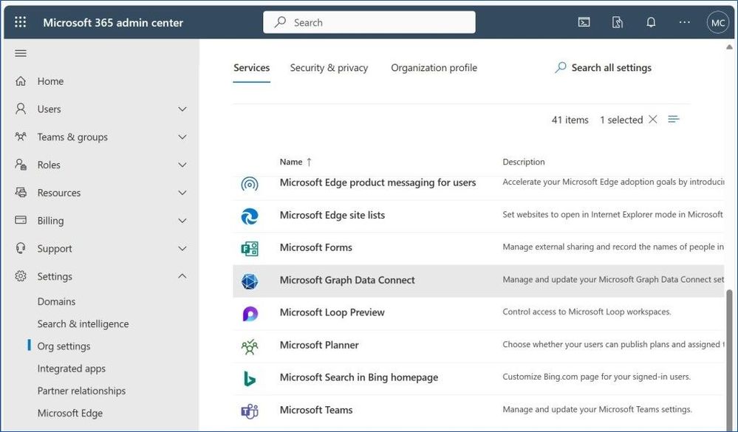Viewport: 738px width, 432px height.
Task: Click the top Search input field
Action: [x=369, y=22]
